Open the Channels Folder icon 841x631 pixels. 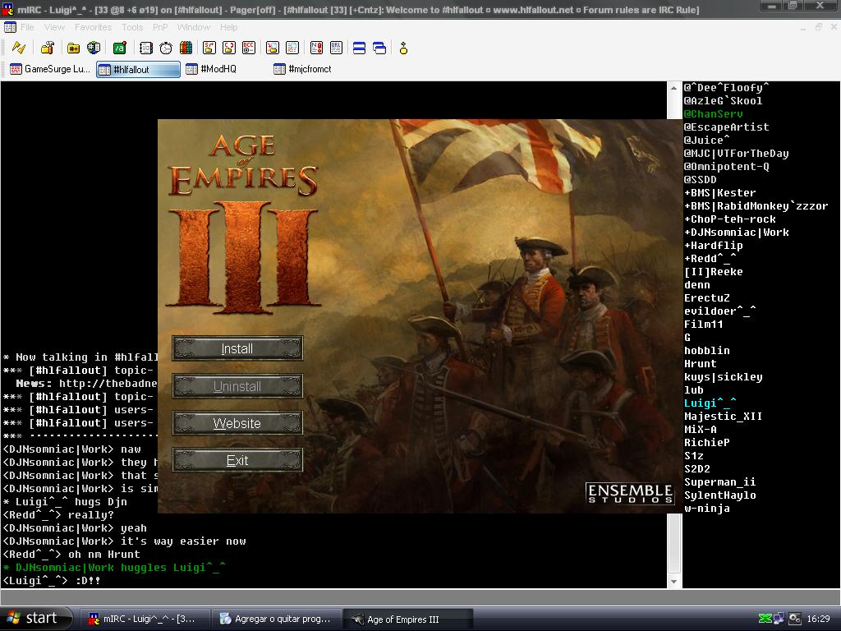tap(73, 48)
